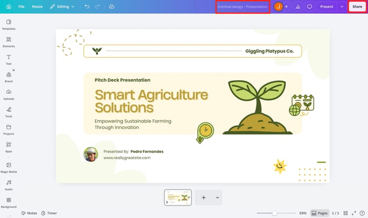Select Giggling Platypus Co. text
This screenshot has height=218, width=368.
click(x=270, y=51)
